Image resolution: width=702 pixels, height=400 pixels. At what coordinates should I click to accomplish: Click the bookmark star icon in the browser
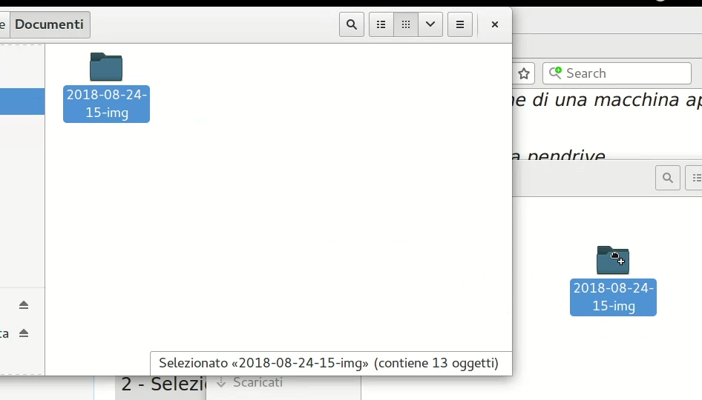click(524, 73)
